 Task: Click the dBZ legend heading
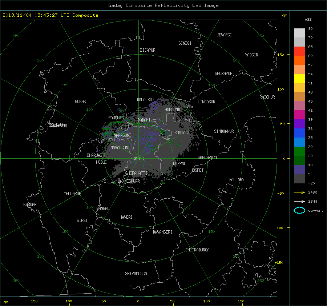(x=308, y=20)
